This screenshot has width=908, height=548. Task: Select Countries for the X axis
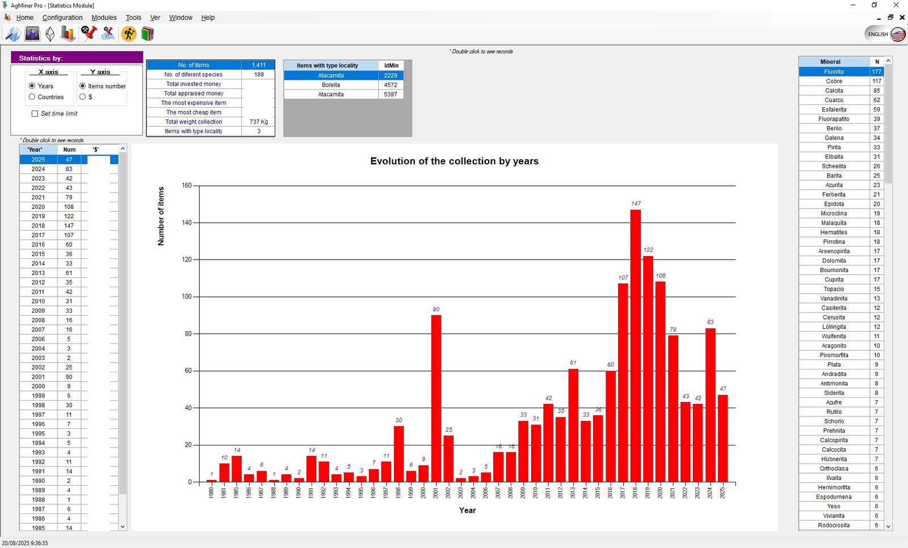[x=46, y=97]
